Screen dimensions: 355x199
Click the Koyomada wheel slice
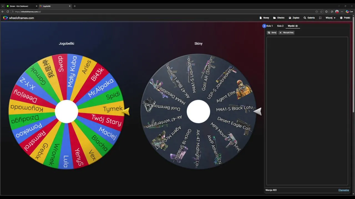[x=26, y=108]
